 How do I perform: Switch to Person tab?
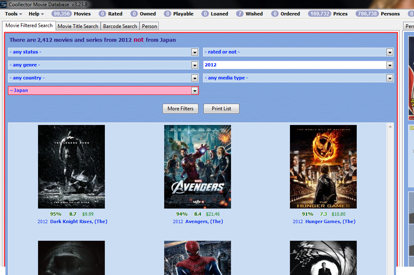[x=150, y=26]
